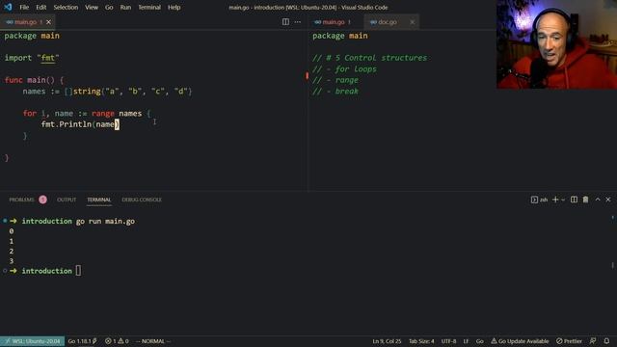
Task: Select main.go tab in right editor group
Action: click(x=333, y=22)
